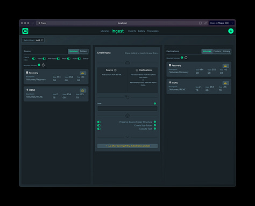
Task: Open the Switch Library dropdown
Action: tap(33, 40)
